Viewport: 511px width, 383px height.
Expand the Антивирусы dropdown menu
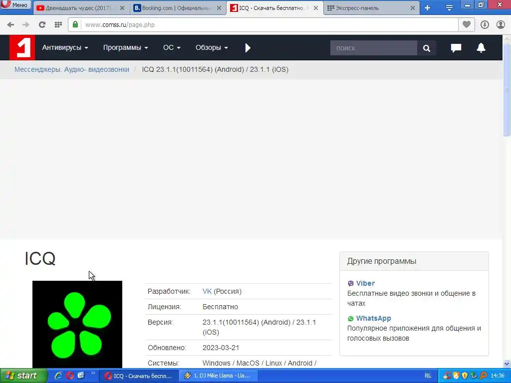tap(65, 47)
